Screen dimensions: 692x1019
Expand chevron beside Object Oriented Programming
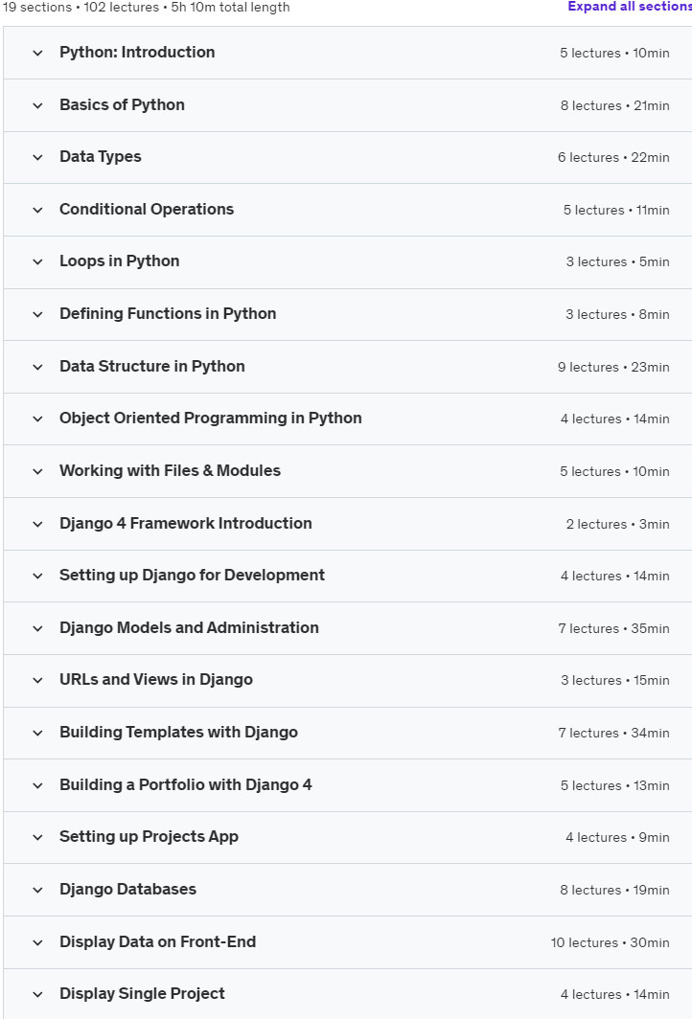point(37,419)
